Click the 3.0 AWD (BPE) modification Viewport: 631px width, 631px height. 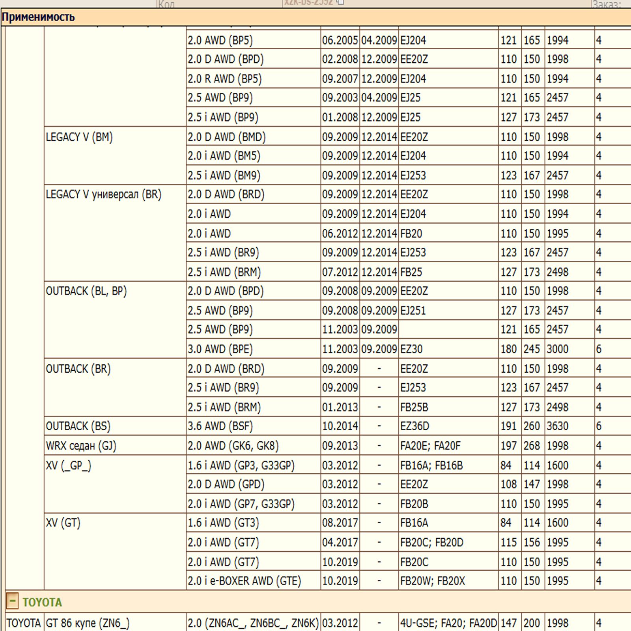coord(220,349)
